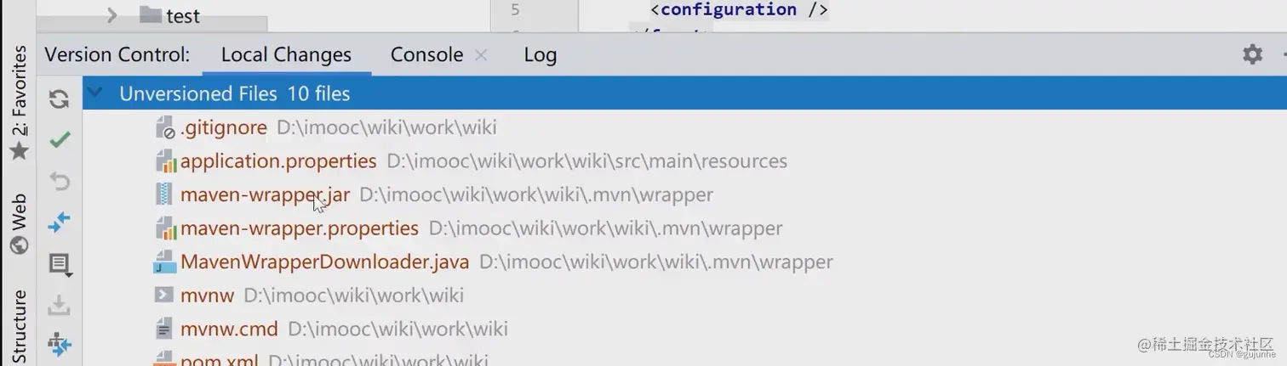Screen dimensions: 1287x366
Task: Click the Group By icon in sidebar
Action: (x=60, y=344)
